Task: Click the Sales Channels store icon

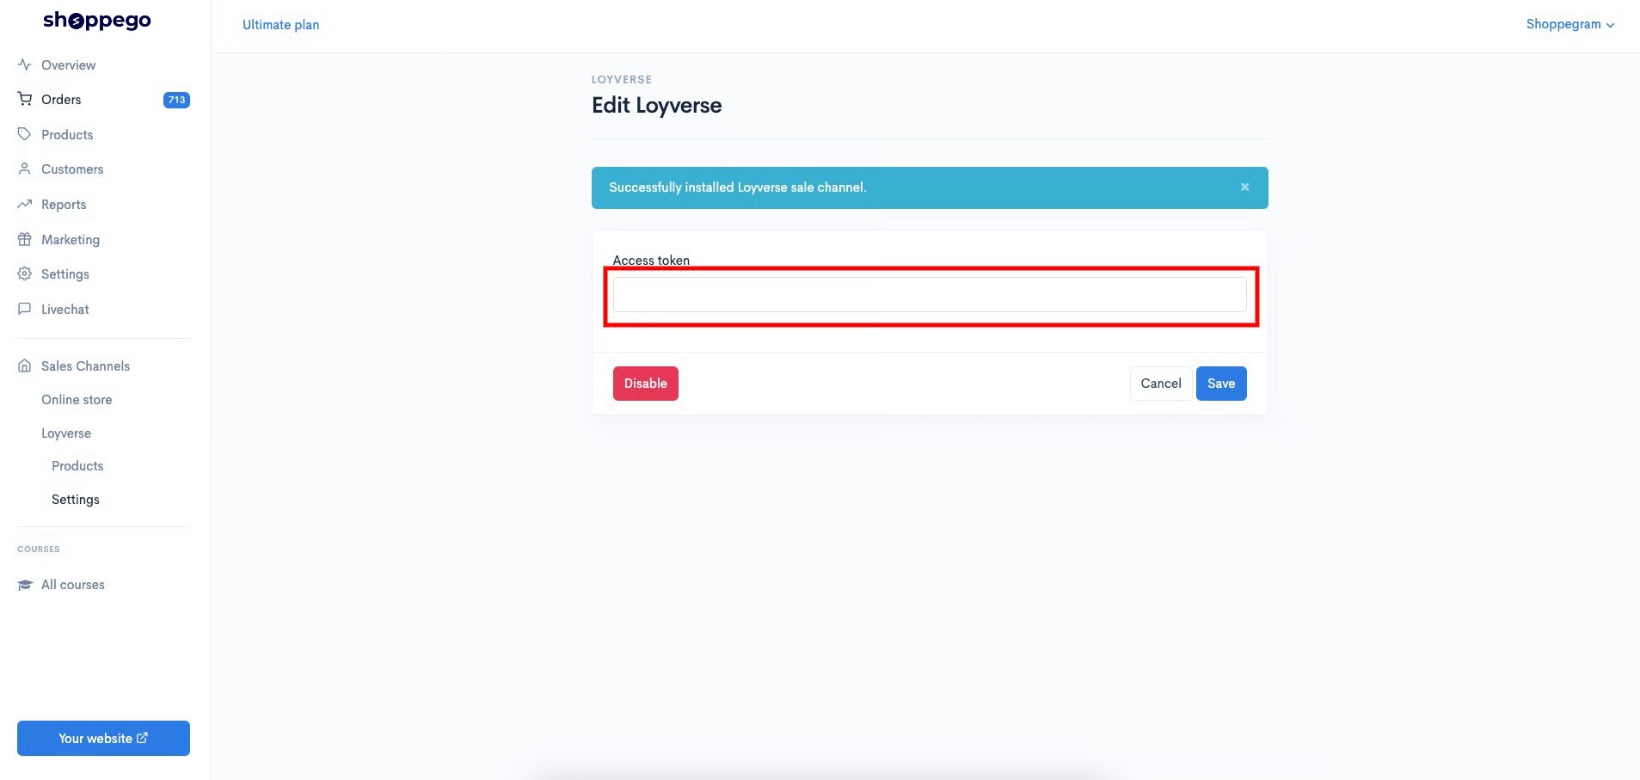Action: [x=24, y=365]
